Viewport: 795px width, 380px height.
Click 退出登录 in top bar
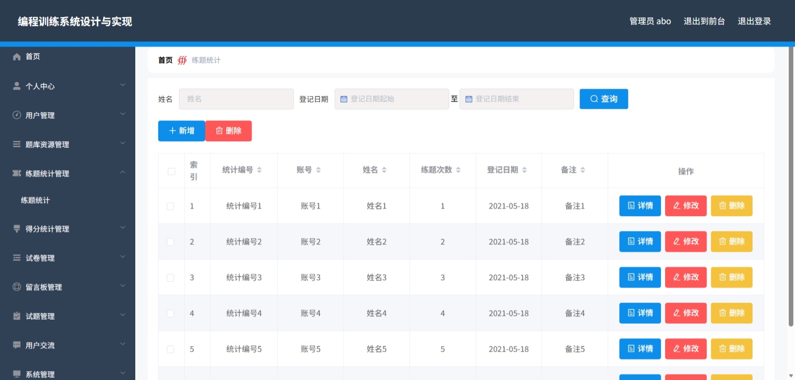[x=754, y=21]
